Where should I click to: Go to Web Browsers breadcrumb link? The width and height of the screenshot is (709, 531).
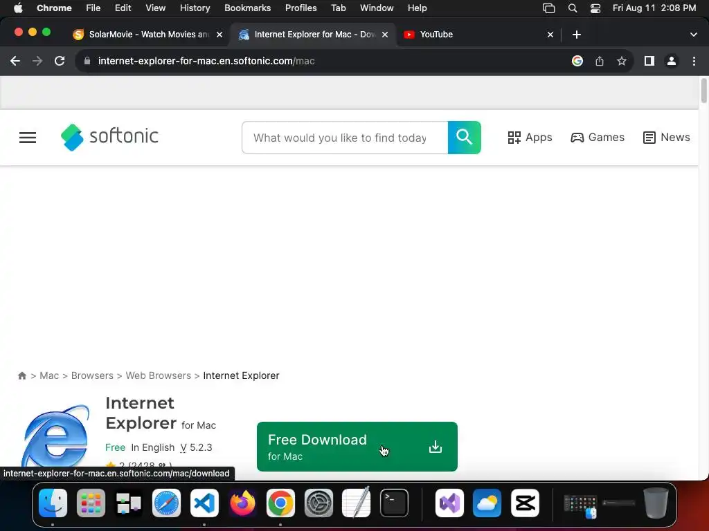click(x=159, y=375)
